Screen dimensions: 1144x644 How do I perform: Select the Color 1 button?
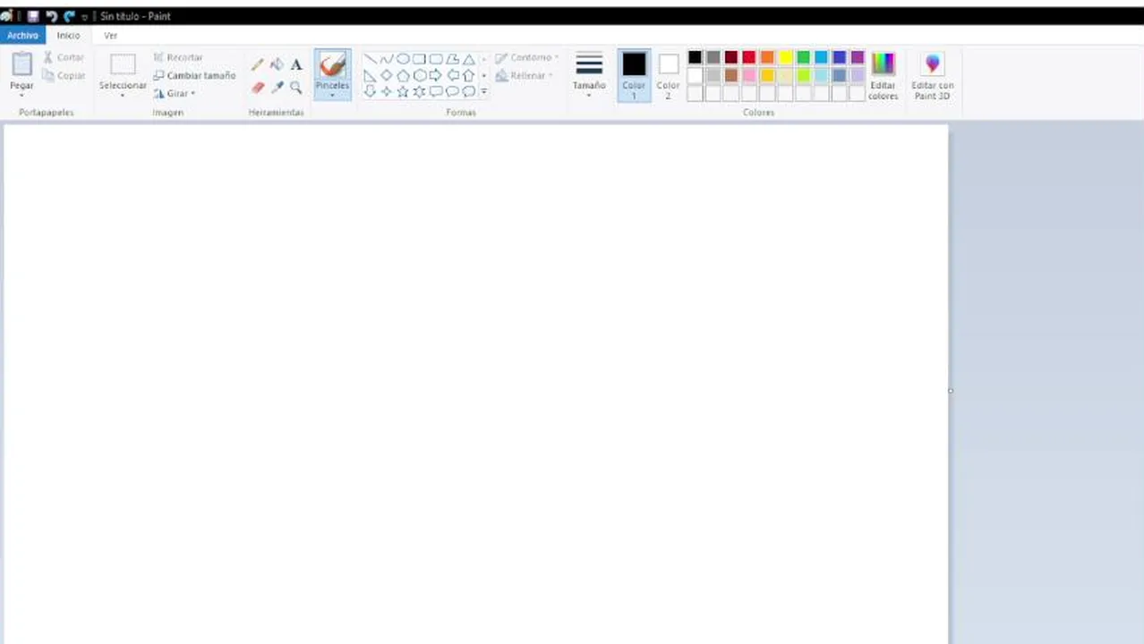click(634, 75)
